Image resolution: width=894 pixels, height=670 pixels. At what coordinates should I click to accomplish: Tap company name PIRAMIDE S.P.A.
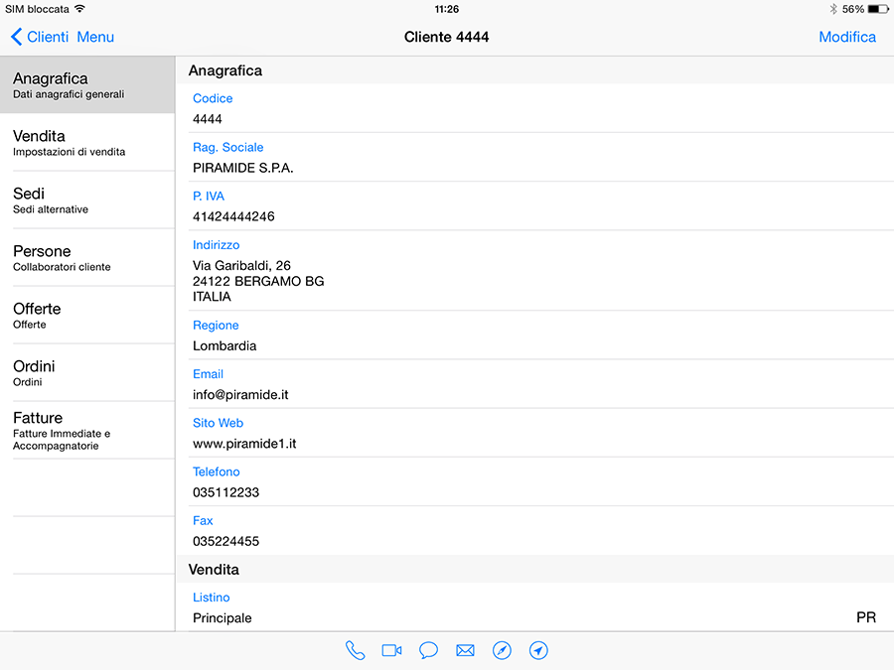243,168
